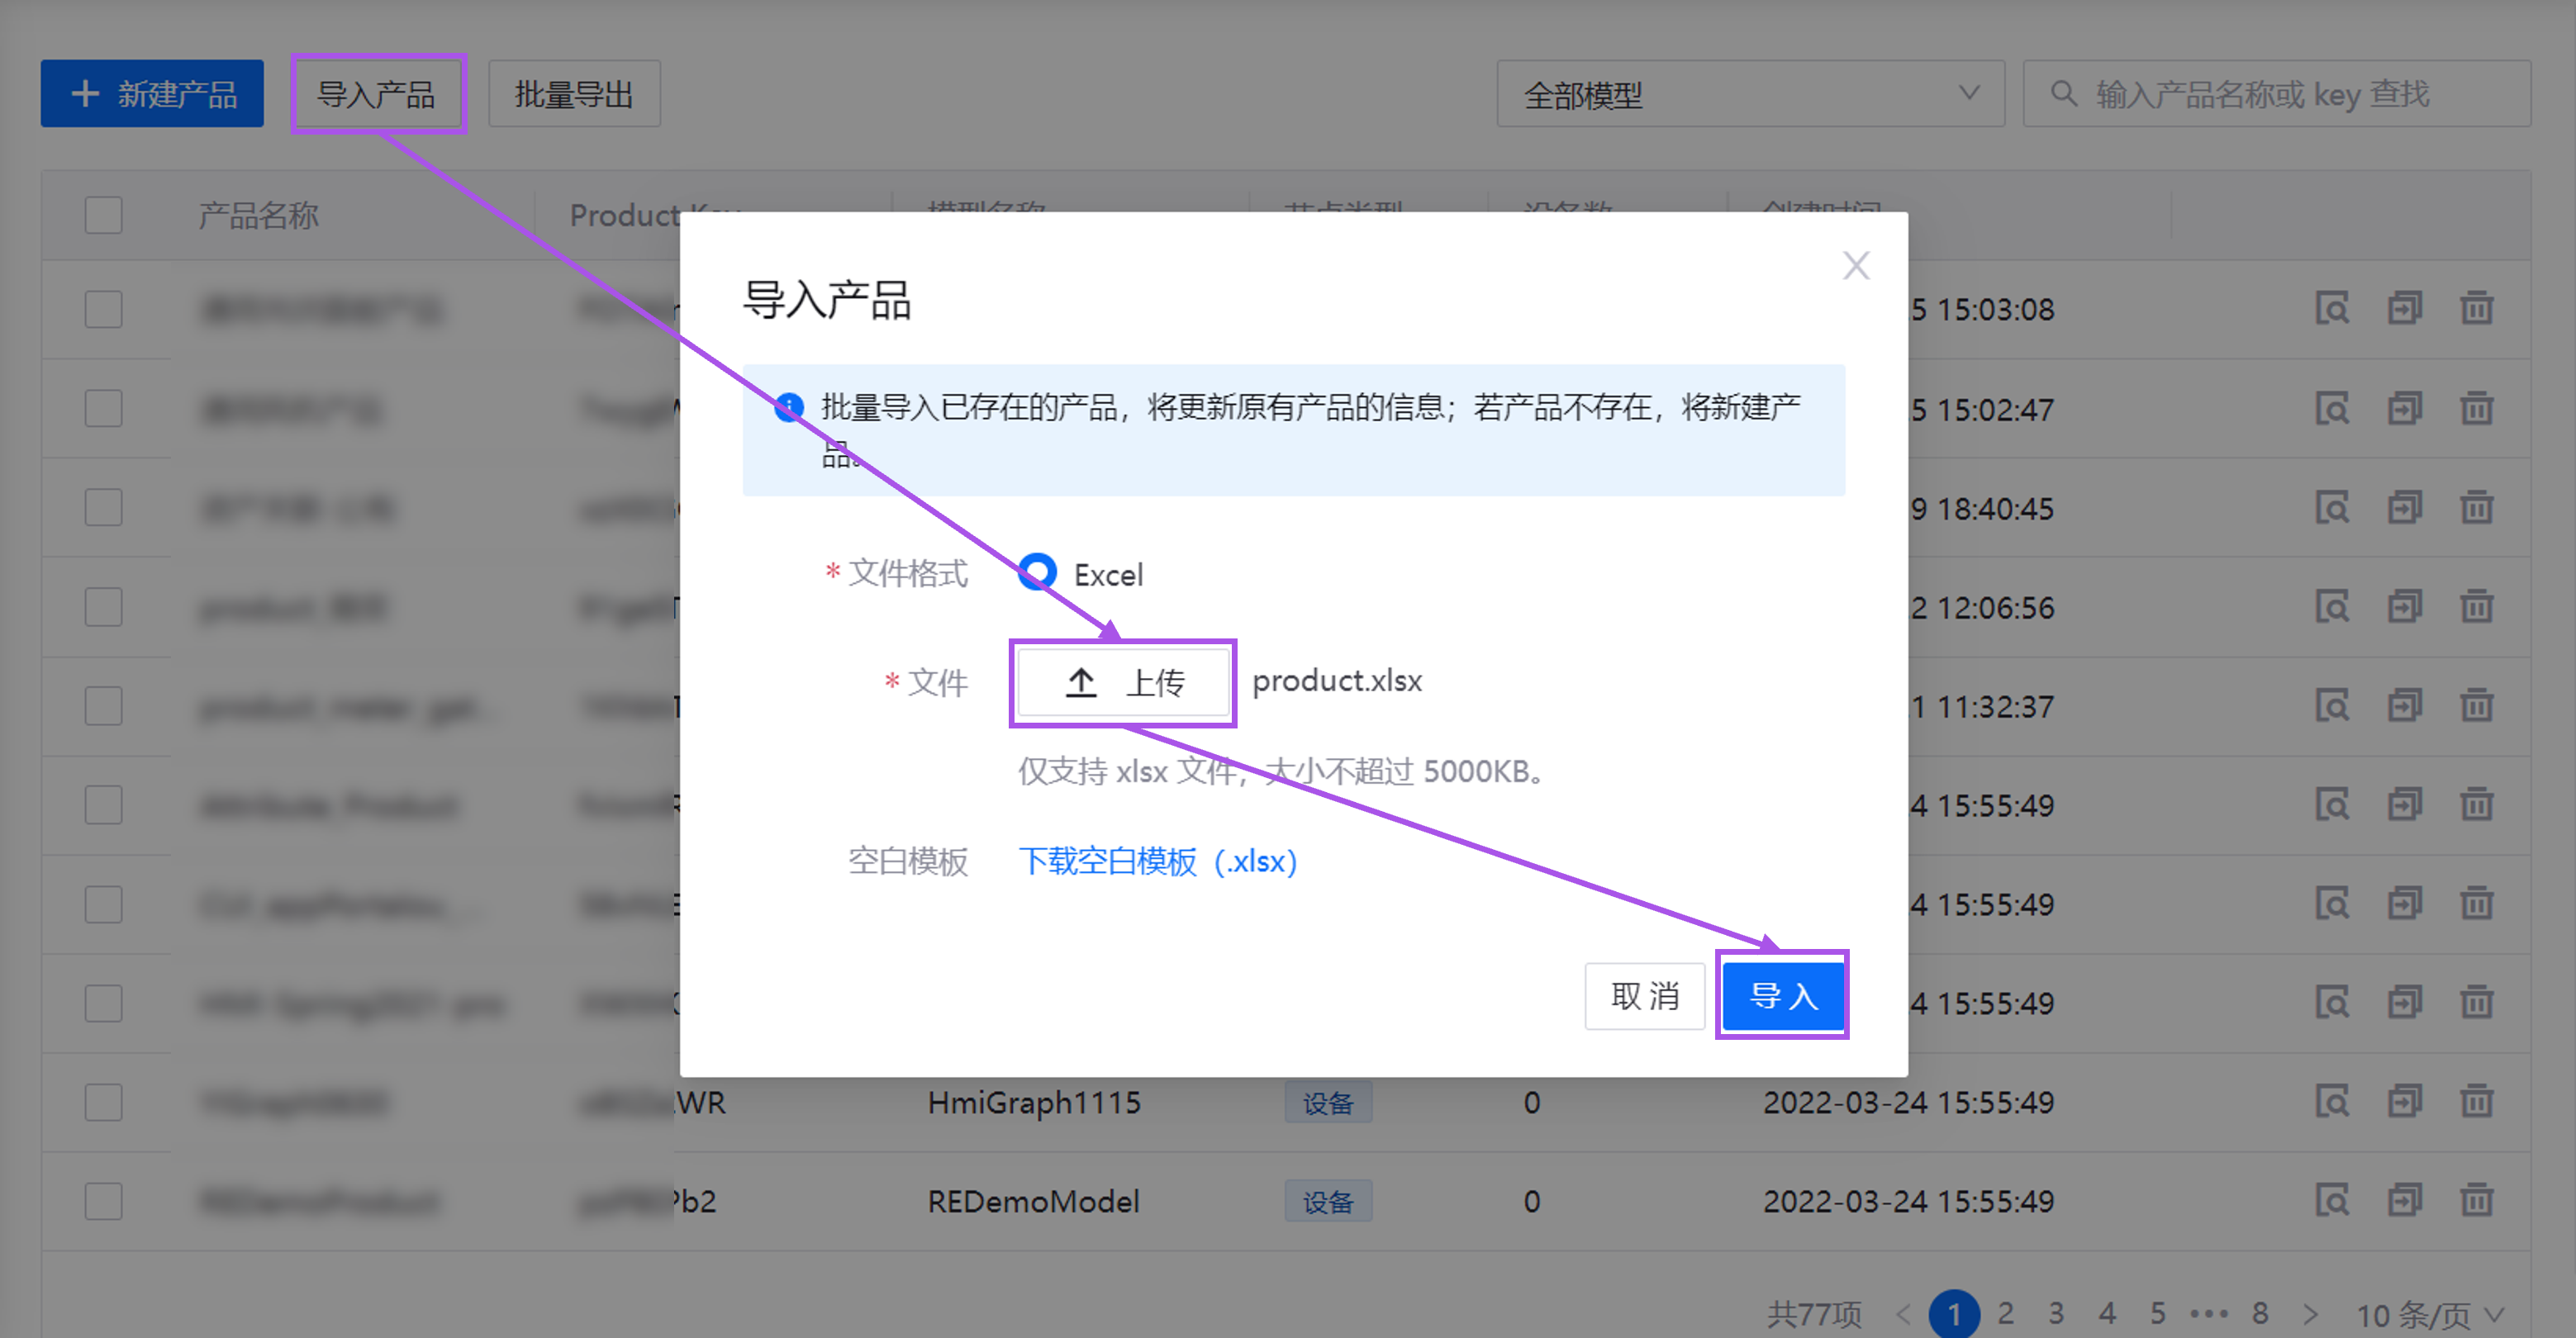2576x1338 pixels.
Task: View details icon for the 12:06:56 row
Action: (x=2332, y=606)
